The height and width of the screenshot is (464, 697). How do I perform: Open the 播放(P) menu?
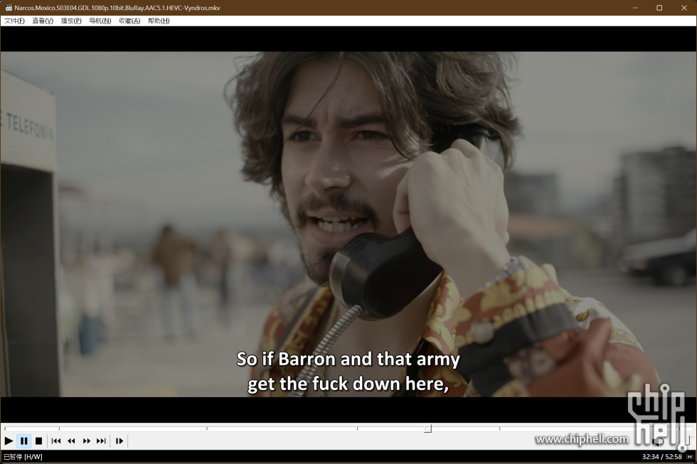click(x=71, y=21)
